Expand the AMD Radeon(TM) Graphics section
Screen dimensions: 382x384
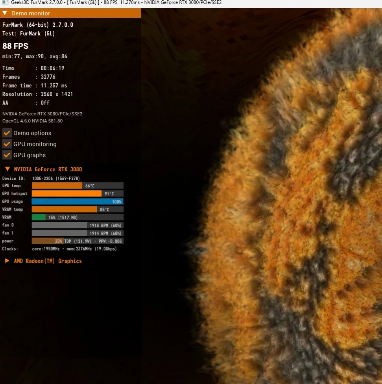point(7,261)
